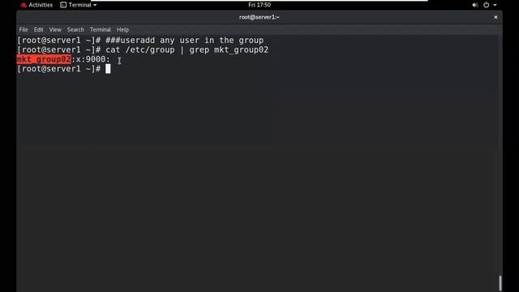Open the Terminal menu in menu bar
Viewport: 519px width, 292px height.
(x=101, y=29)
